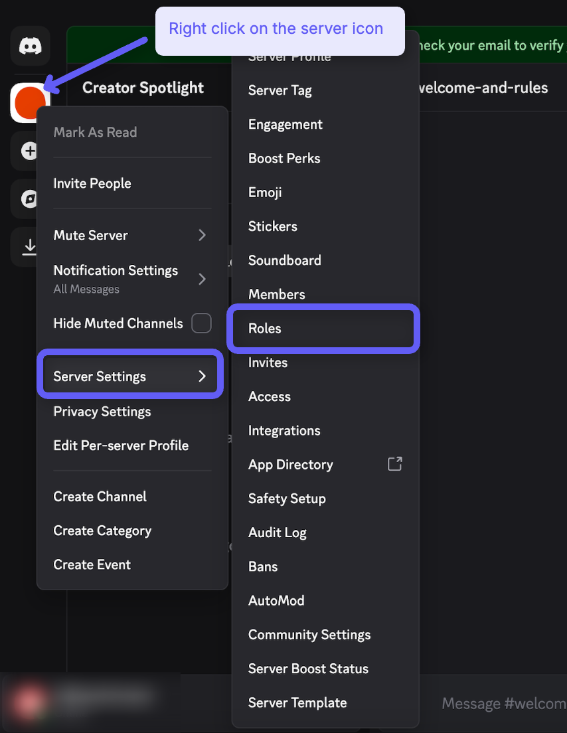
Task: Select the orange server icon
Action: 30,103
